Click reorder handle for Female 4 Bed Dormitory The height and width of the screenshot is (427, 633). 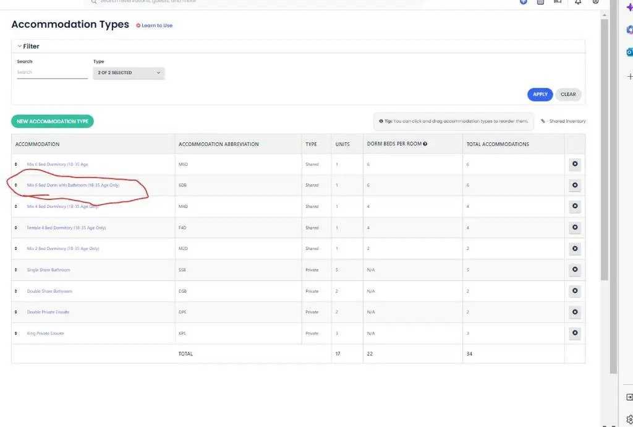(x=16, y=228)
